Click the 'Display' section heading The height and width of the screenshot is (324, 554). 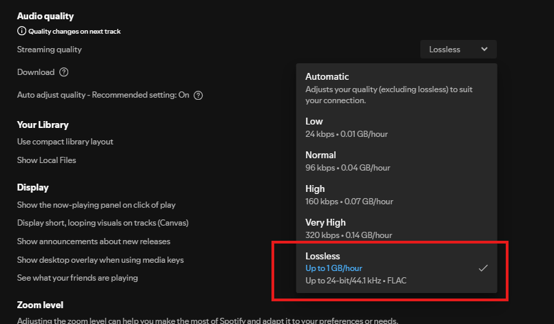(32, 187)
